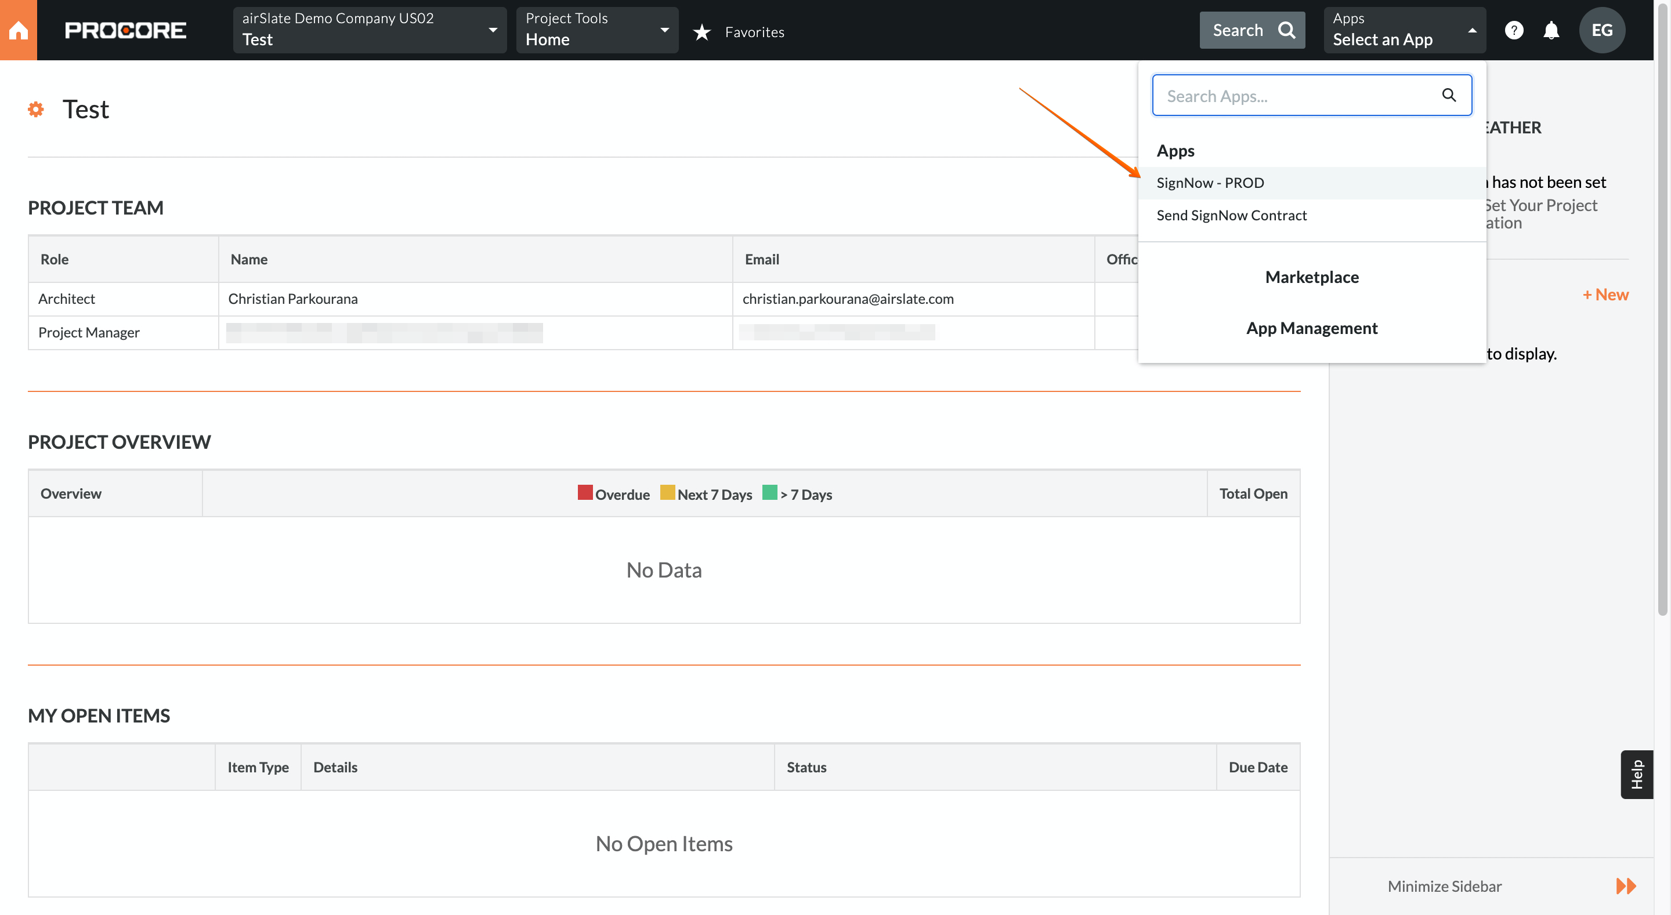1671x915 pixels.
Task: Click the Project Manager role cell
Action: point(123,333)
